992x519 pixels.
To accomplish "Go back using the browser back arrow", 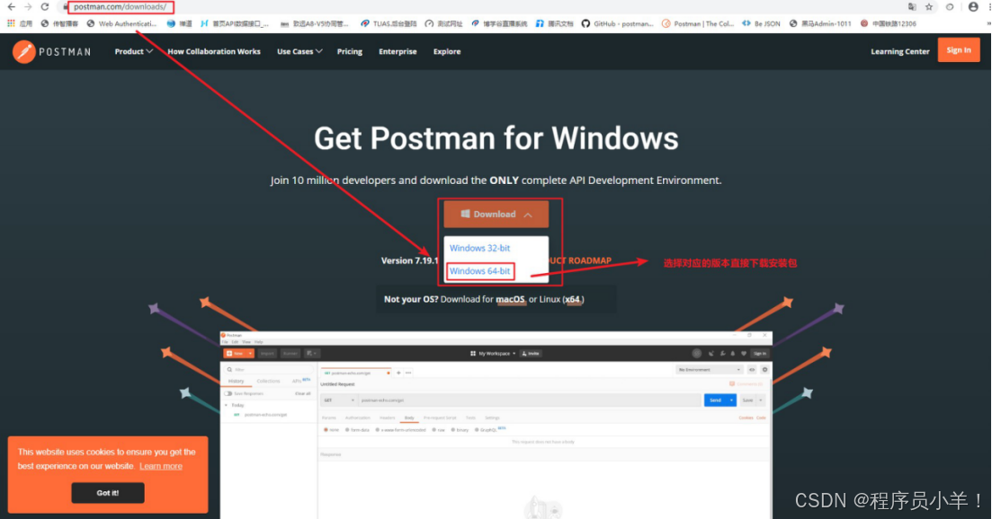I will [11, 7].
